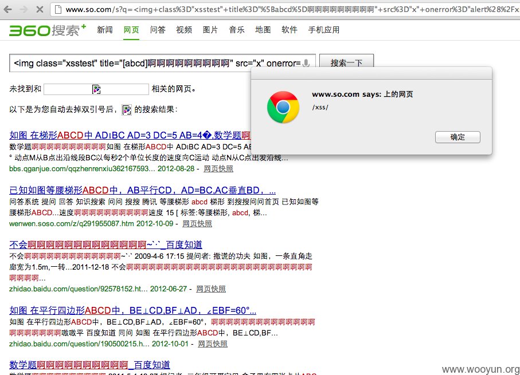The height and width of the screenshot is (375, 520).
Task: Open the 视频 tab
Action: 184,30
